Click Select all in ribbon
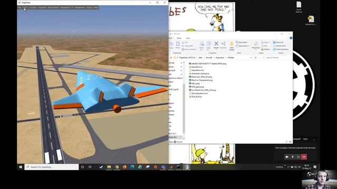Image resolution: width=337 pixels, height=189 pixels. click(x=278, y=43)
